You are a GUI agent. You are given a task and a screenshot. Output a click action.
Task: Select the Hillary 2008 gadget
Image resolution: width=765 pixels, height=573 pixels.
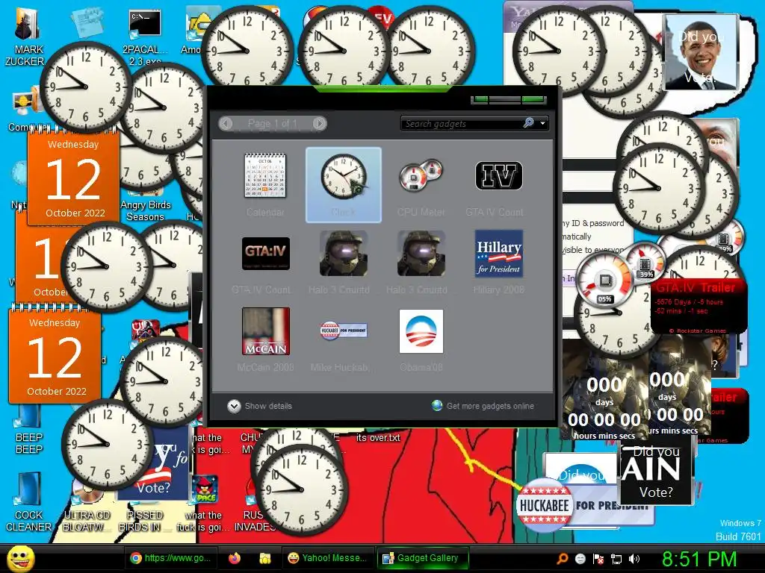pyautogui.click(x=498, y=262)
